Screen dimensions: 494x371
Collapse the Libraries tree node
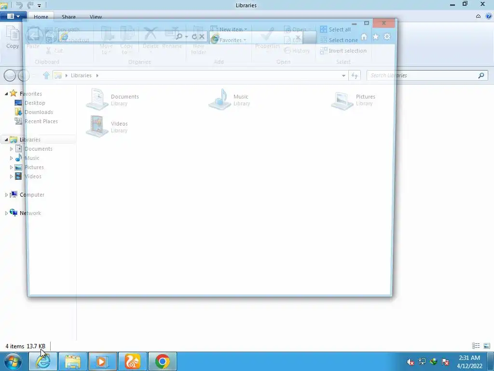(6, 140)
